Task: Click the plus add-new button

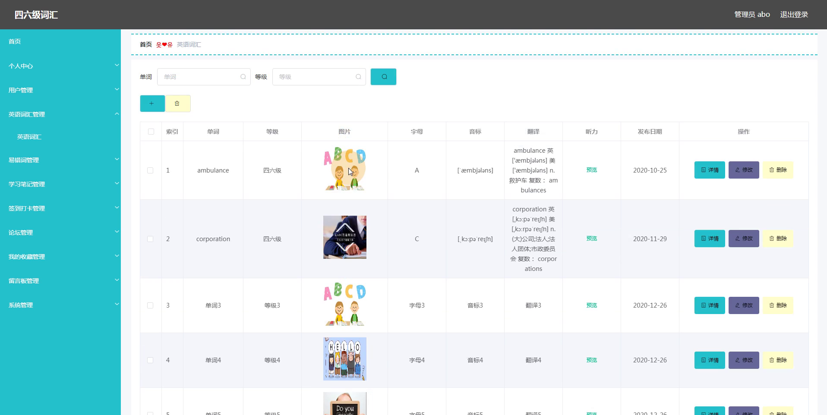Action: pyautogui.click(x=152, y=104)
